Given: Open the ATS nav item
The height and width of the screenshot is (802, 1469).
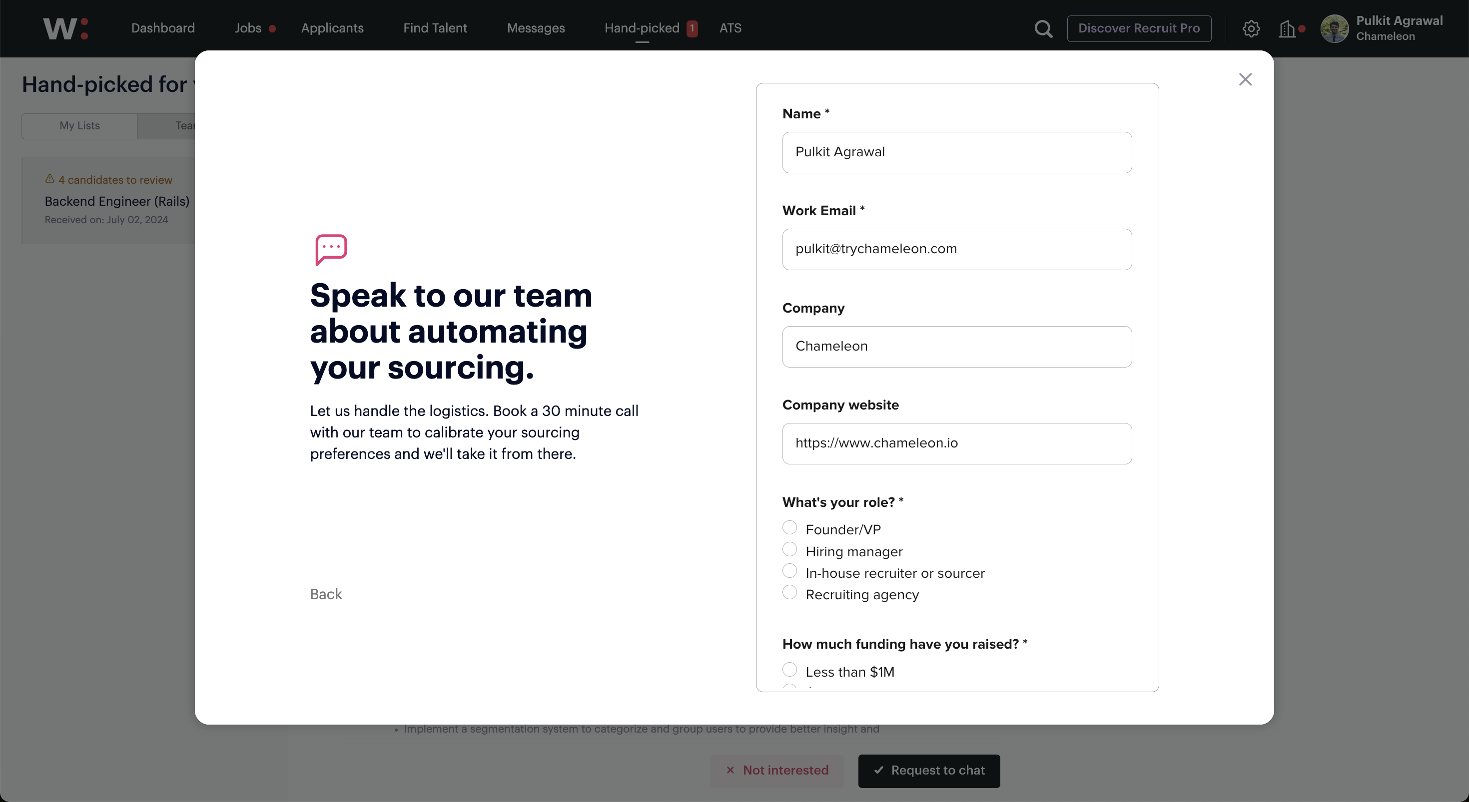Looking at the screenshot, I should (731, 28).
